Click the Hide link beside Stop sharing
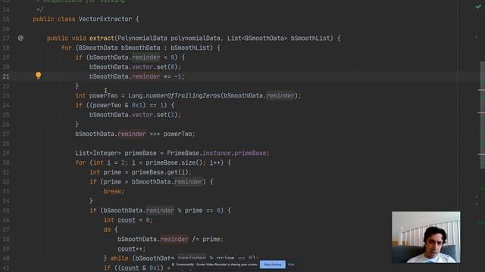The height and width of the screenshot is (272, 485). click(x=291, y=264)
